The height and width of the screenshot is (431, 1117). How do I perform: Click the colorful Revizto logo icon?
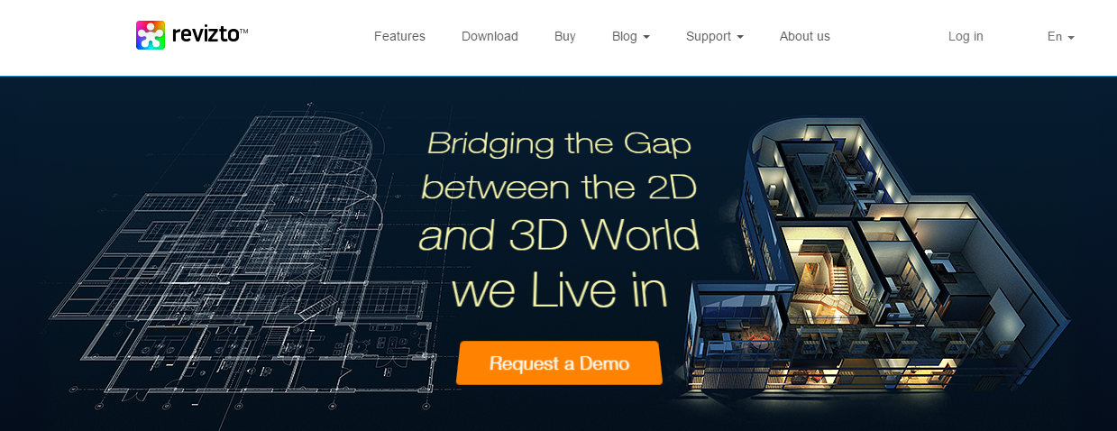click(151, 35)
